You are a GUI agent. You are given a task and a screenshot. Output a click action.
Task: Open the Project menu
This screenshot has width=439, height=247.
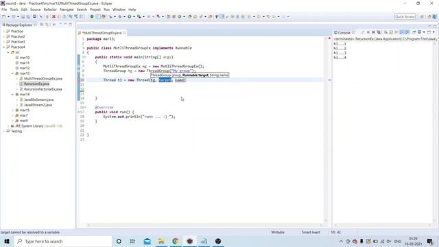pos(95,10)
